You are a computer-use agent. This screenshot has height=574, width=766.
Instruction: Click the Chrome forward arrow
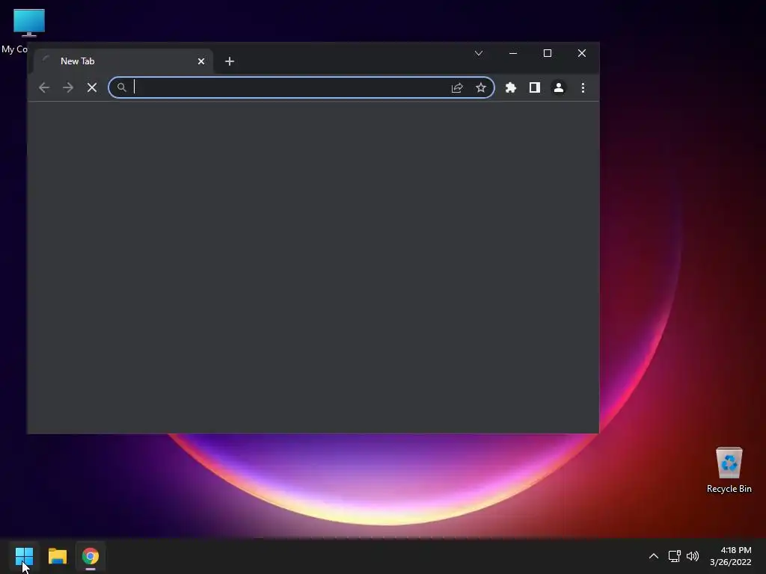tap(68, 87)
